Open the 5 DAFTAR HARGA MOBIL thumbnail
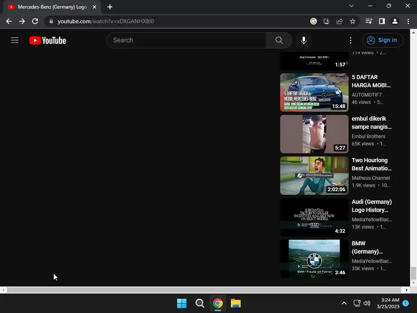 tap(314, 93)
